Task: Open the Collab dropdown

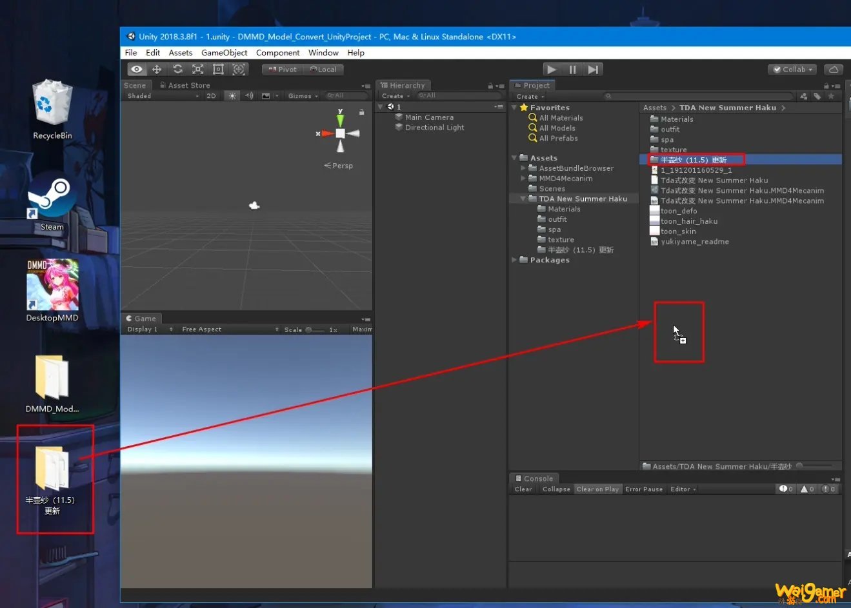Action: click(793, 69)
